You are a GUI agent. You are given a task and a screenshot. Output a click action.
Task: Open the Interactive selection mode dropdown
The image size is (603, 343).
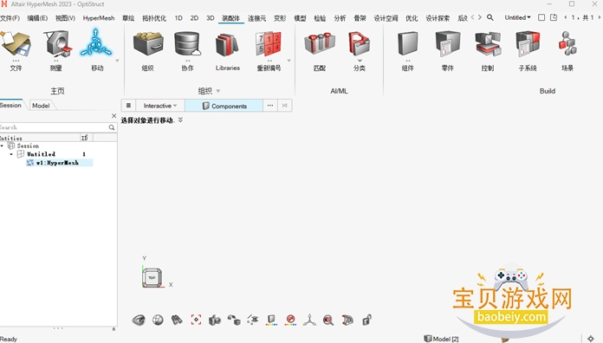(160, 106)
